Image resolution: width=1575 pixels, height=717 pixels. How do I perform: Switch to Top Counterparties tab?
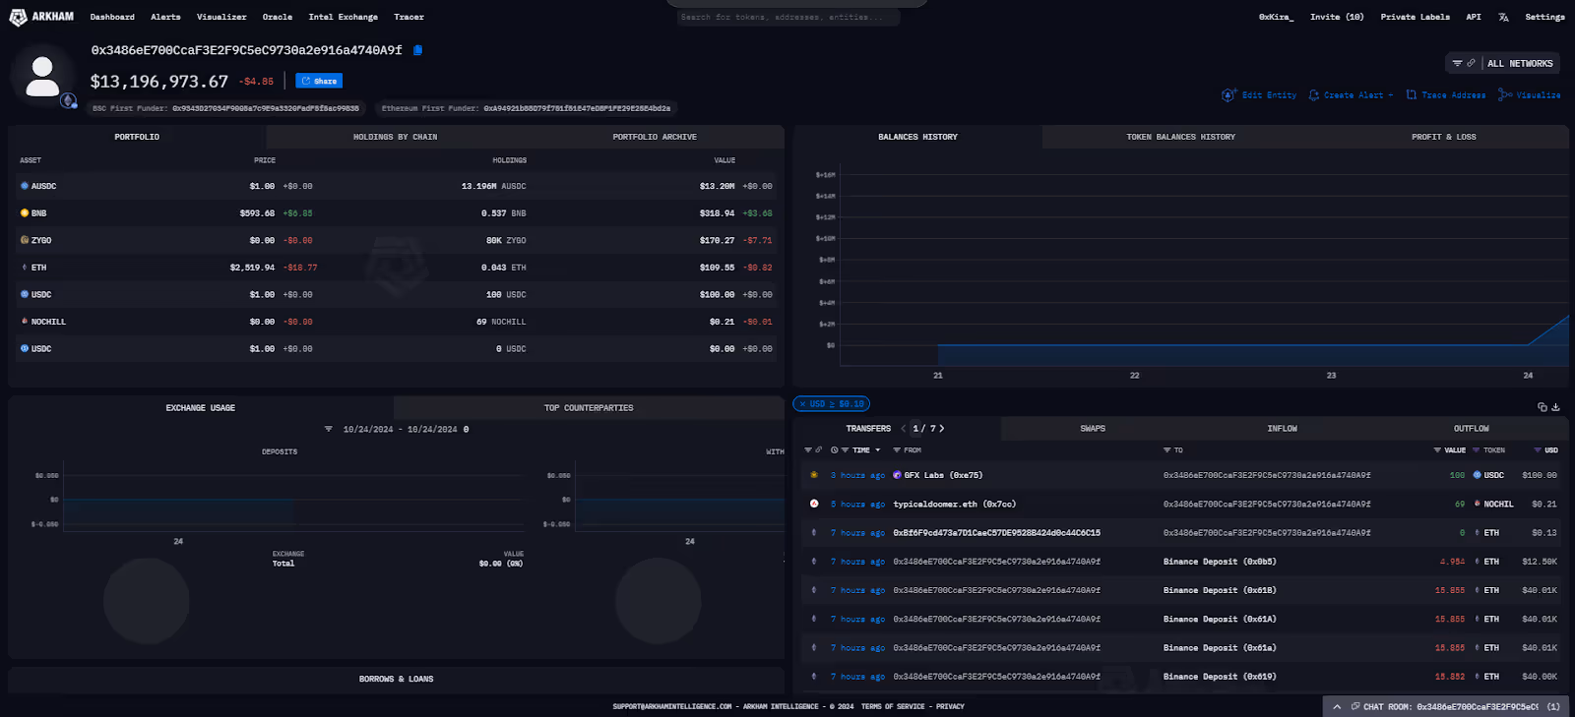pos(589,407)
